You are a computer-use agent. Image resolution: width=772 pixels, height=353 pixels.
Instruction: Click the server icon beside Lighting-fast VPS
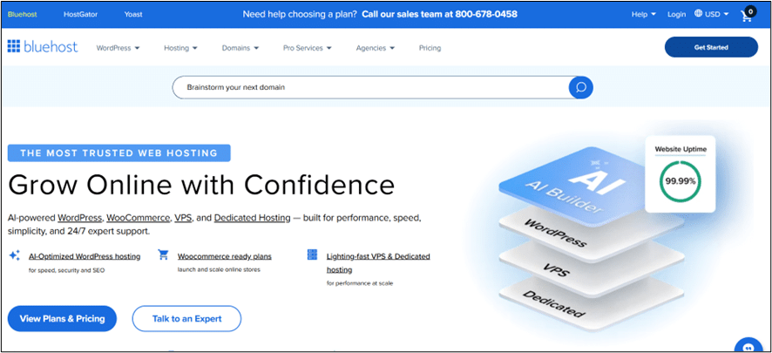pyautogui.click(x=312, y=255)
